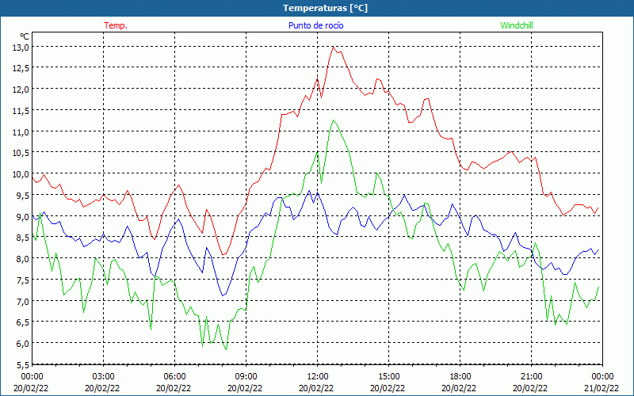Click the 8,5 y-axis value
Viewport: 634px width, 396px height.
click(24, 238)
